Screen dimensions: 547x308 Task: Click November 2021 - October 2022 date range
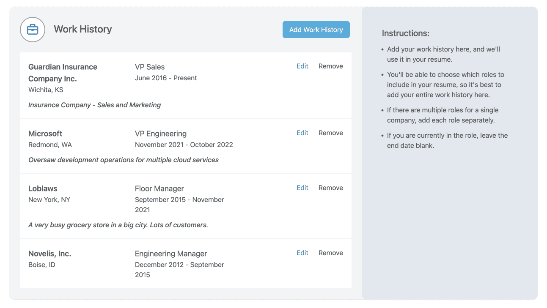[184, 145]
